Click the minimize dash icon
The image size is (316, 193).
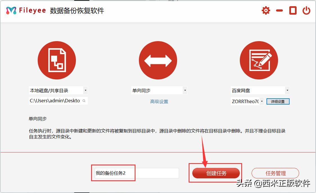tap(279, 10)
